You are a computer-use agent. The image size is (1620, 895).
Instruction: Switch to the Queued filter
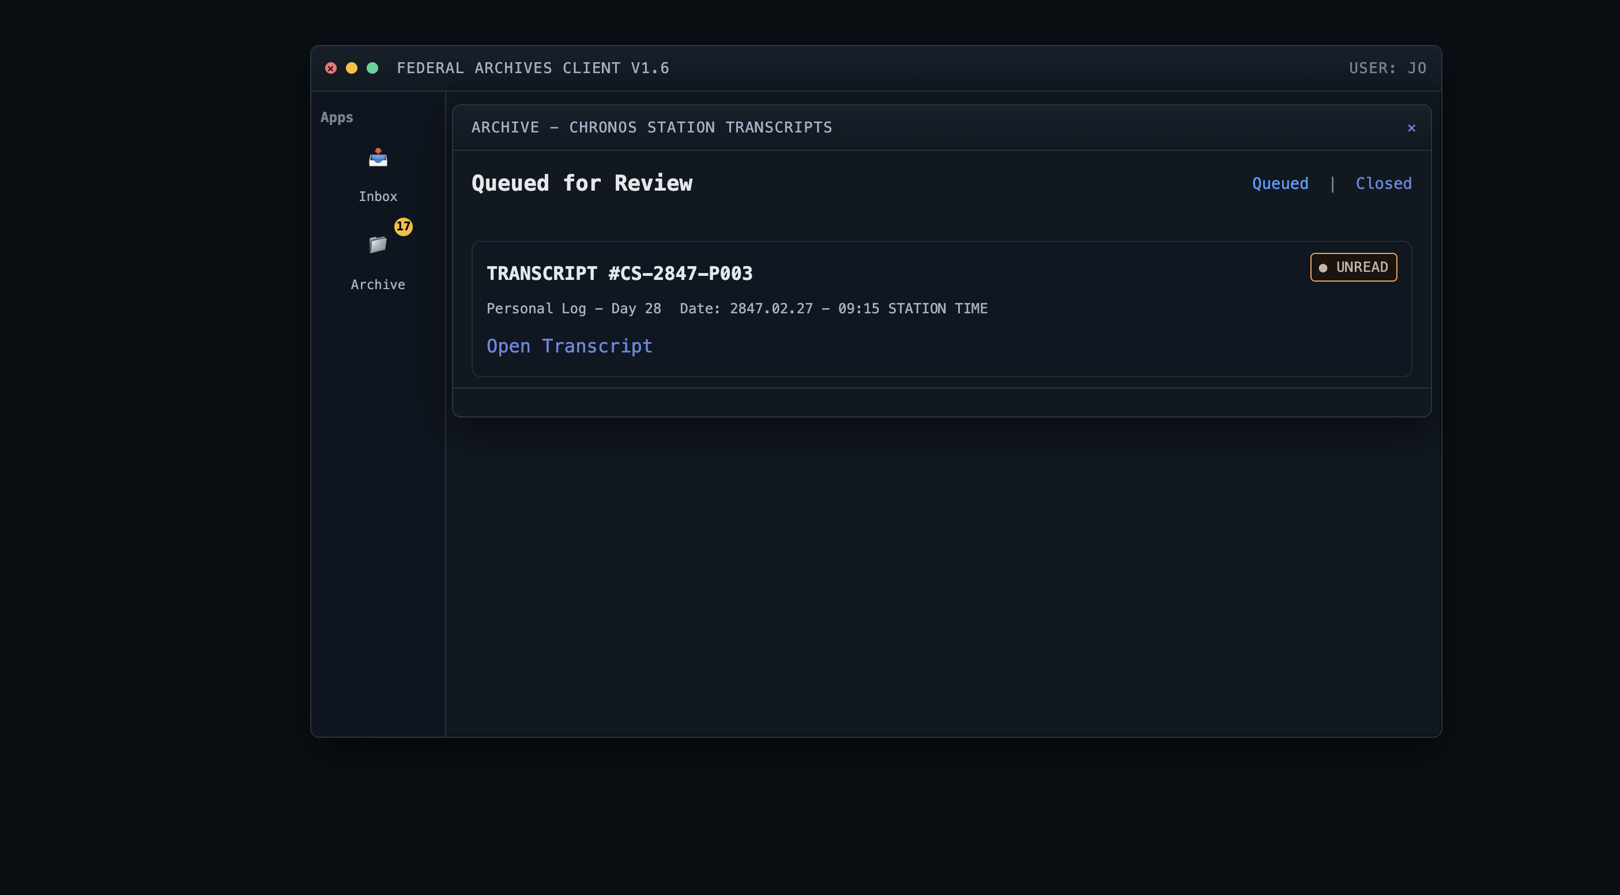(1280, 184)
